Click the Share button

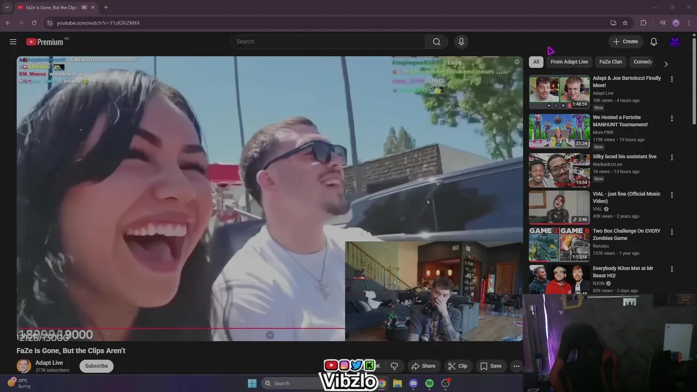point(423,366)
